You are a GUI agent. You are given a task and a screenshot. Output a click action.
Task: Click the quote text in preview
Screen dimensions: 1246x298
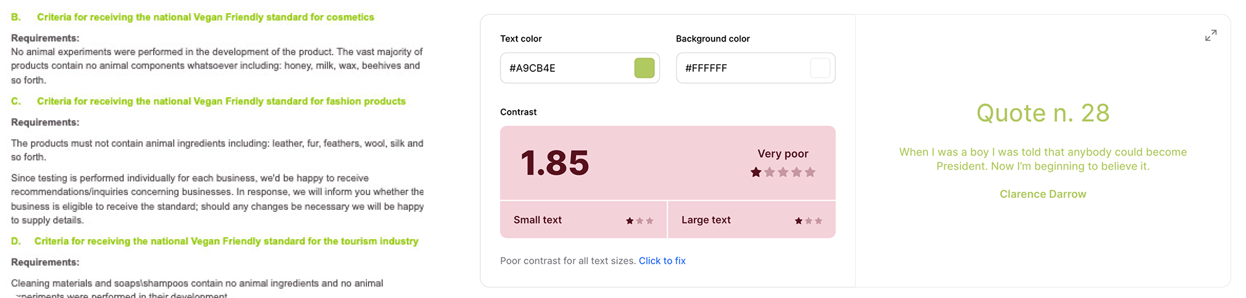pos(1043,159)
